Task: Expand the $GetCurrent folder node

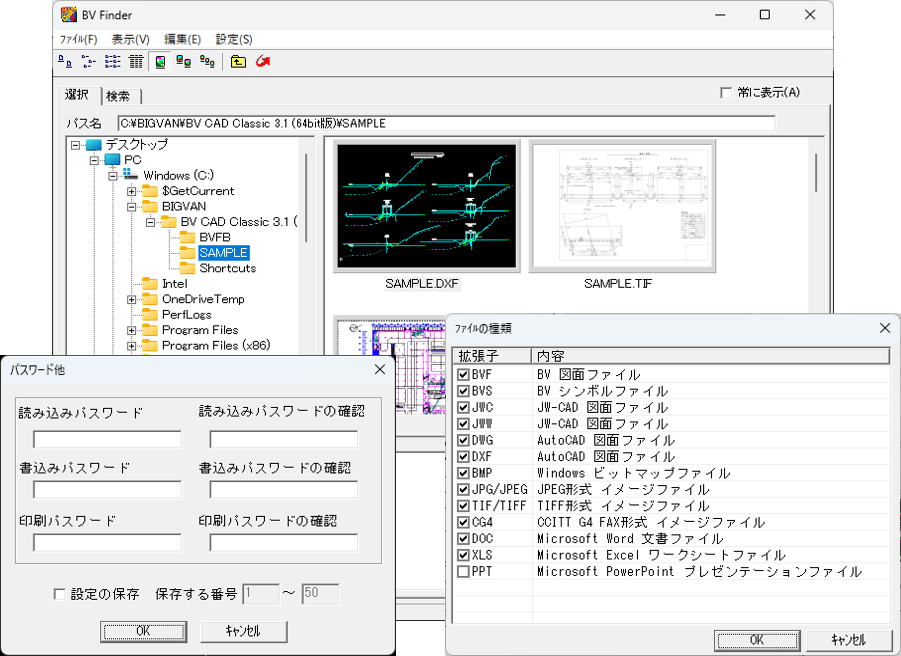Action: 131,191
